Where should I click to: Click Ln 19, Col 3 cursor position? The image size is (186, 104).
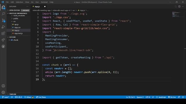(130, 97)
